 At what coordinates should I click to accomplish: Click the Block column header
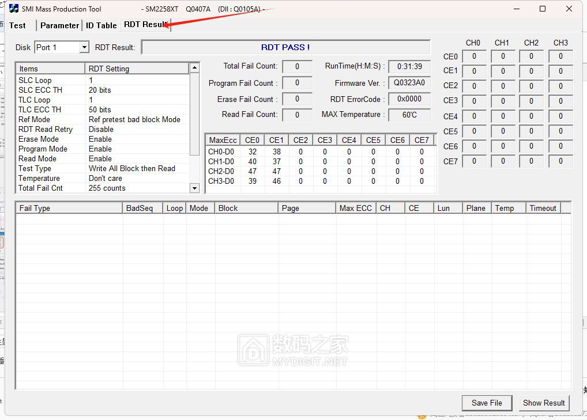[246, 209]
